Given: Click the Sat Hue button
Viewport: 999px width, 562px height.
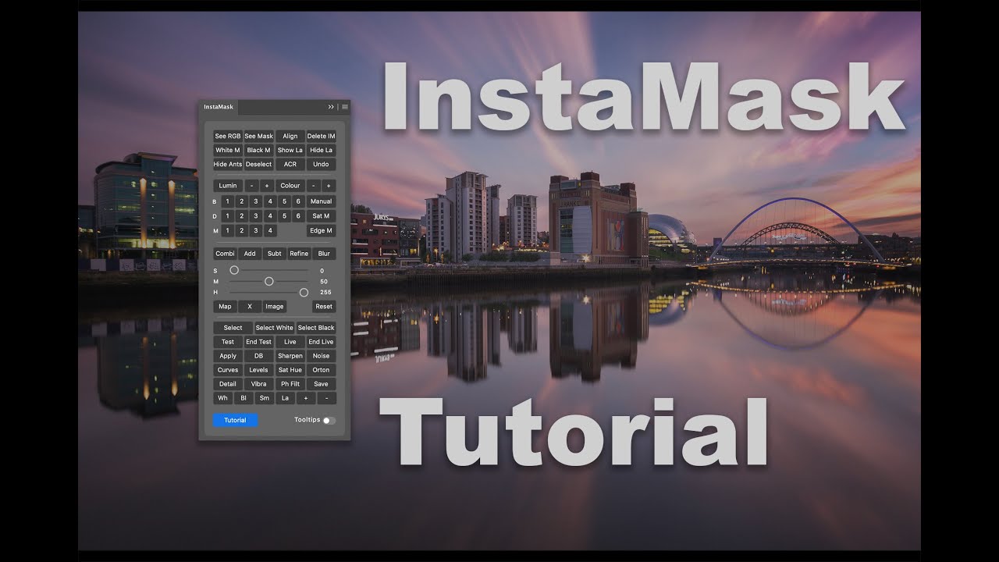Looking at the screenshot, I should 290,370.
